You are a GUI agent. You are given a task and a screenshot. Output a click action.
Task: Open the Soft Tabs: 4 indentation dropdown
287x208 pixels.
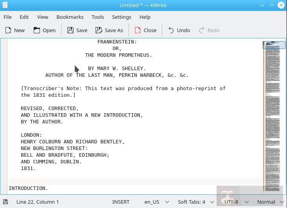(x=196, y=202)
